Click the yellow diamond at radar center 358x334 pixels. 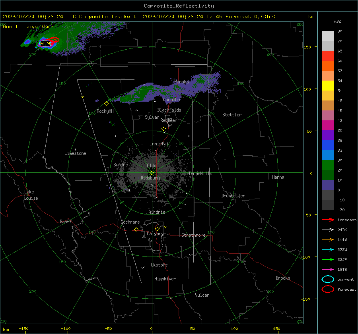(x=152, y=173)
